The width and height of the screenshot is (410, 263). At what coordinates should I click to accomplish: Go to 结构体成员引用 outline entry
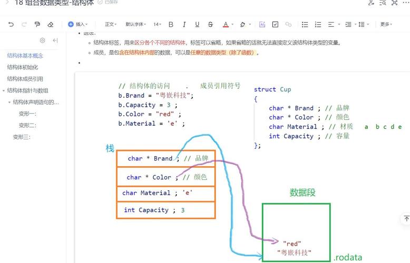25,79
